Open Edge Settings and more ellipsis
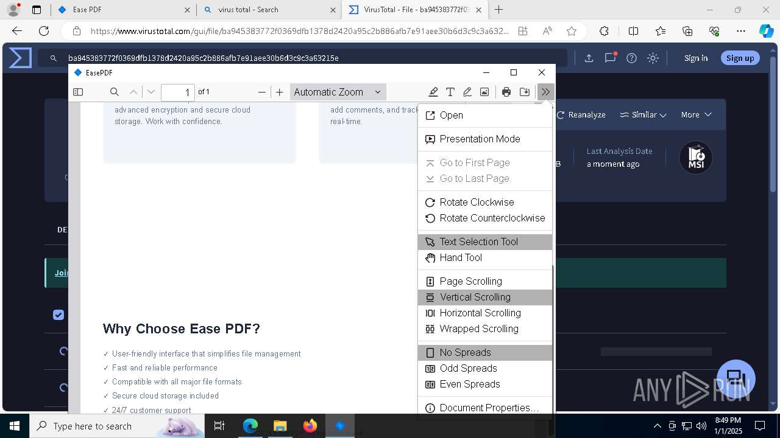 (741, 31)
